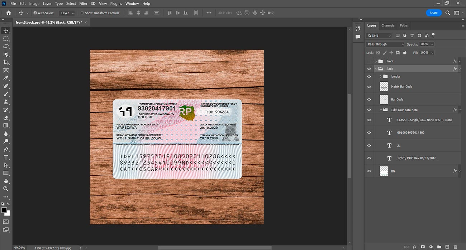The image size is (466, 250).
Task: Click the BG layer thumbnail
Action: click(384, 171)
